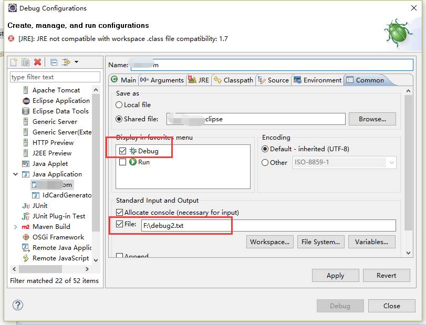426x325 pixels.
Task: Select the Apache Tomcat configuration type
Action: tap(56, 90)
